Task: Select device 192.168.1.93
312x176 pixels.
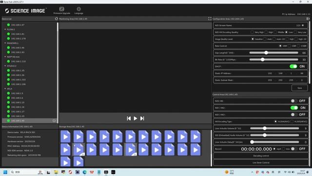Action: pos(18,52)
